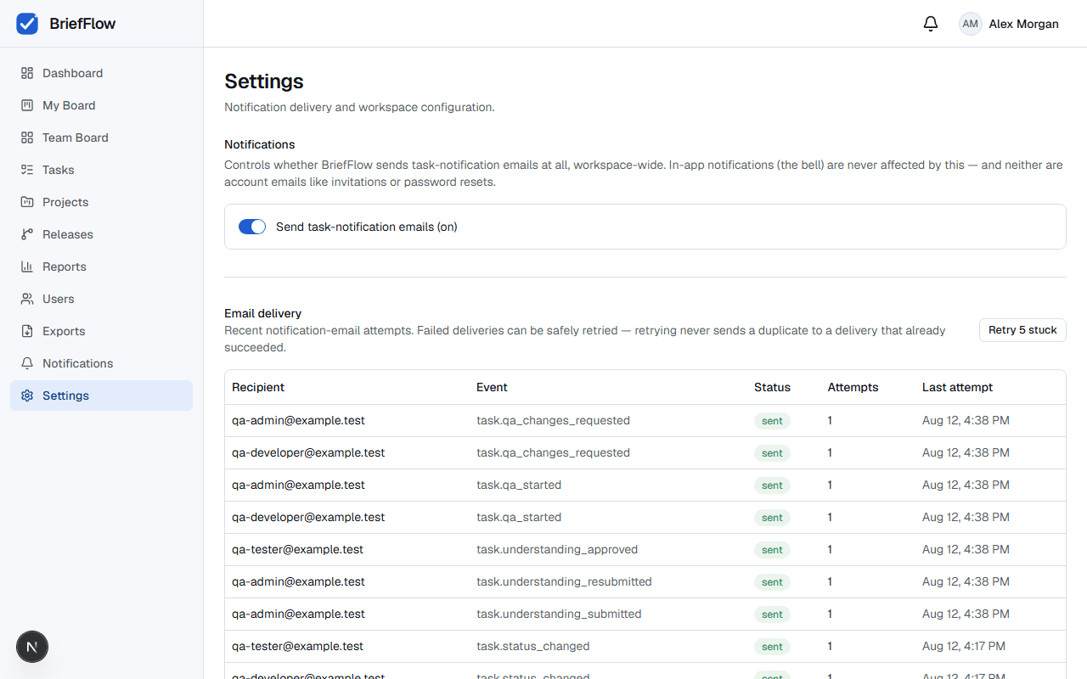The height and width of the screenshot is (679, 1087).
Task: Open the Next.js dev tools badge
Action: (x=32, y=647)
